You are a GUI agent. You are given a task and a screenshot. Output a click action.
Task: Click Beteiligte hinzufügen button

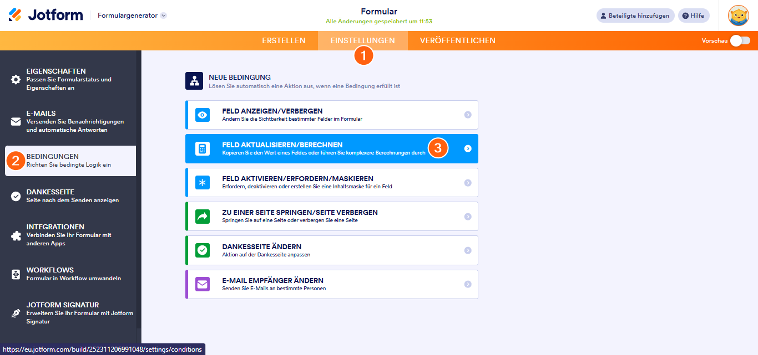(635, 16)
